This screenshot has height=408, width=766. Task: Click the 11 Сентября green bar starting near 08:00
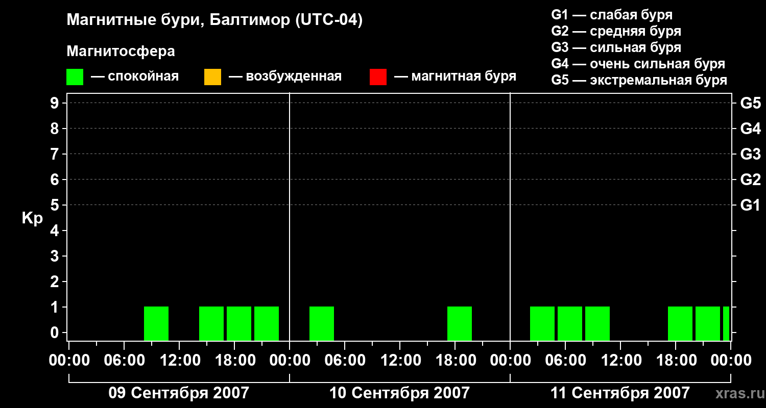tap(597, 323)
